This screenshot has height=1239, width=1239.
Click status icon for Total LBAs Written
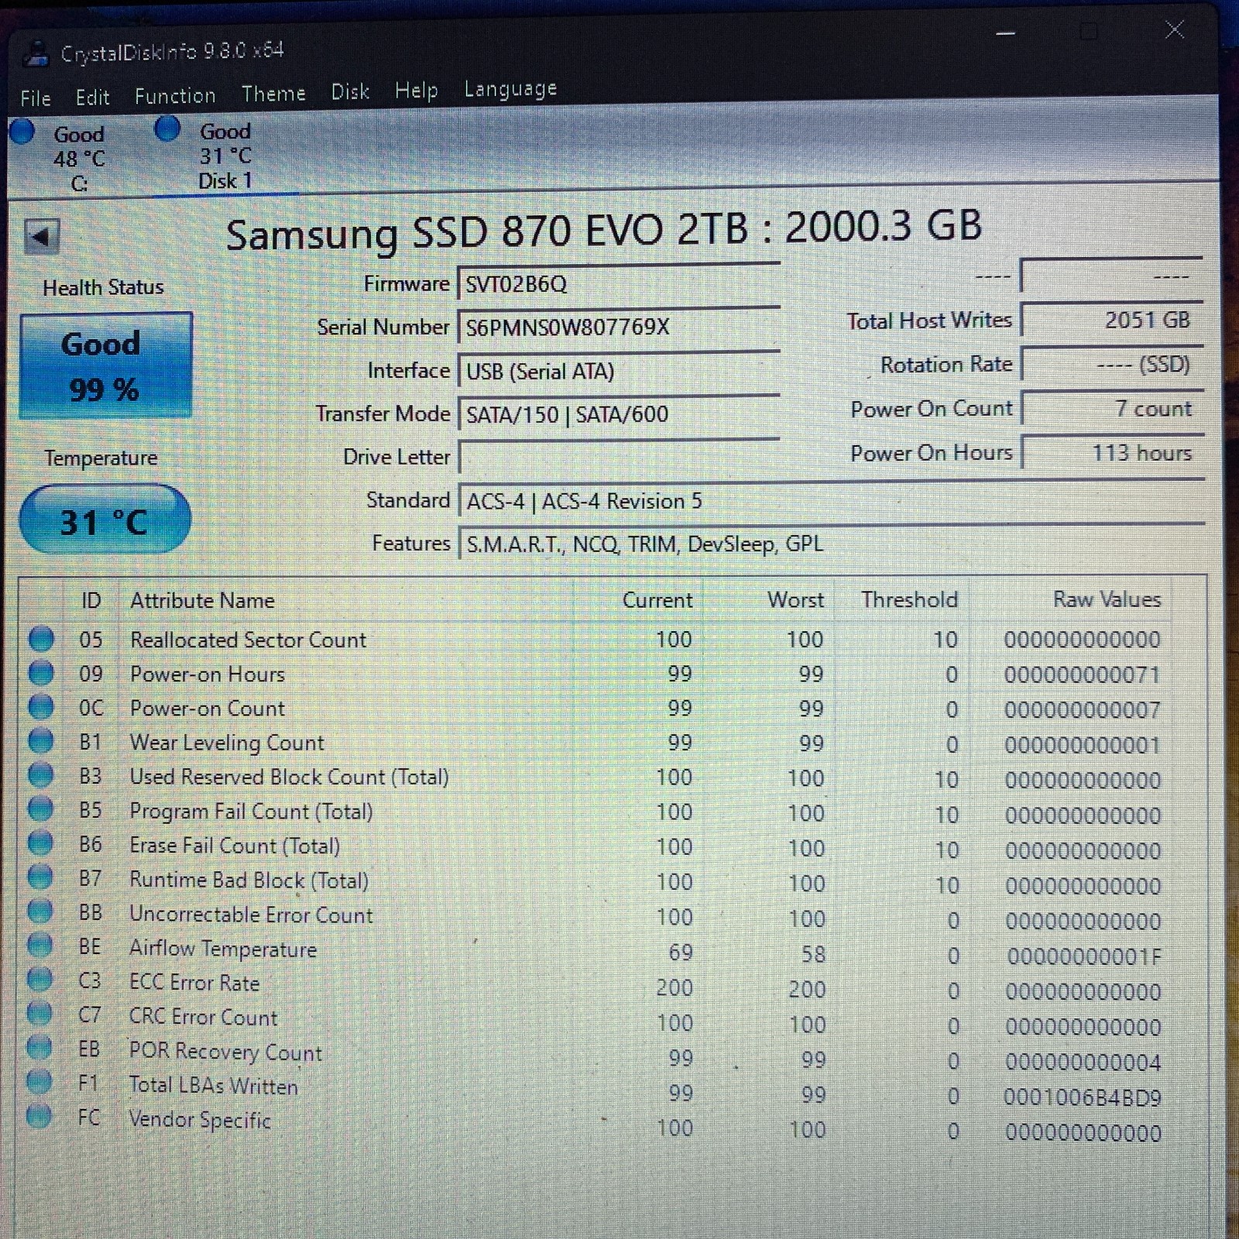pyautogui.click(x=39, y=1081)
